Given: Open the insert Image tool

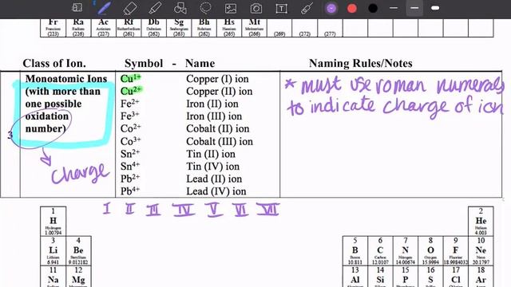Looking at the screenshot, I should pyautogui.click(x=231, y=9).
